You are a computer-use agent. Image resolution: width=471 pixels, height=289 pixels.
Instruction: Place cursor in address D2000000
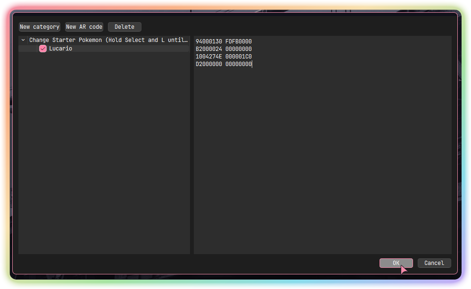(x=208, y=64)
